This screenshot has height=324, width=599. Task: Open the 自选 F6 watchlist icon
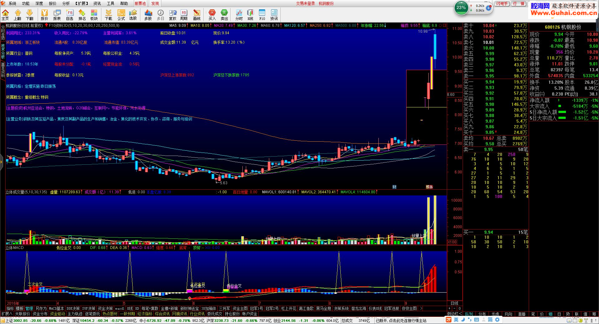coord(70,15)
